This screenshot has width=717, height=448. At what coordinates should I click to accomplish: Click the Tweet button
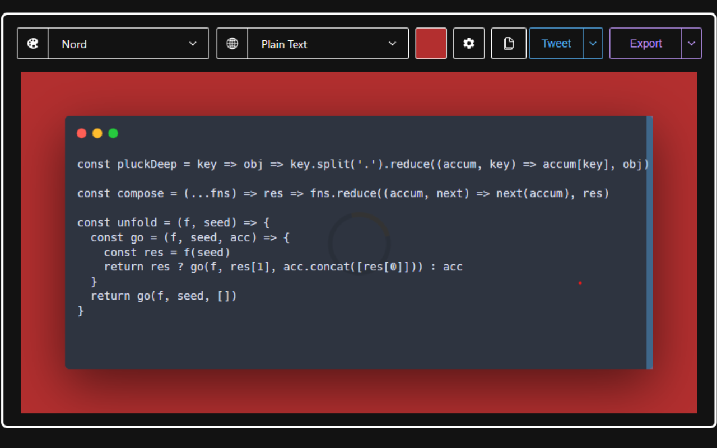click(x=556, y=43)
